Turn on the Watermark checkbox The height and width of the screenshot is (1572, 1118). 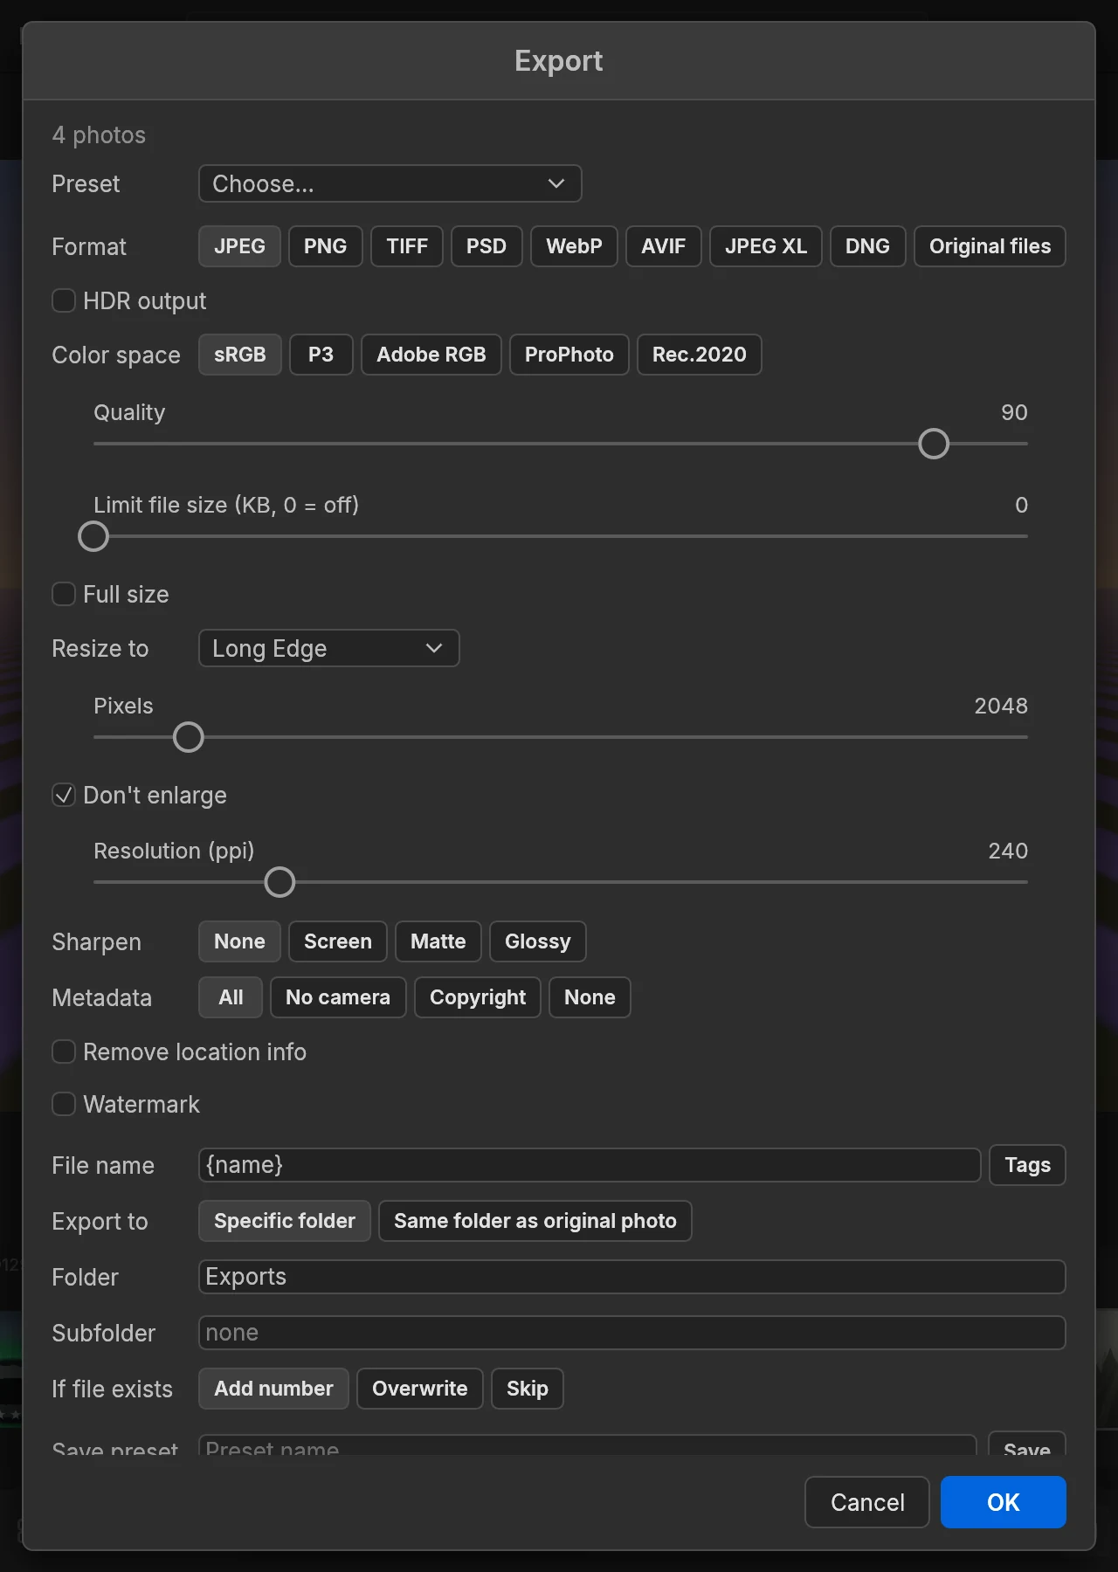[x=64, y=1104]
